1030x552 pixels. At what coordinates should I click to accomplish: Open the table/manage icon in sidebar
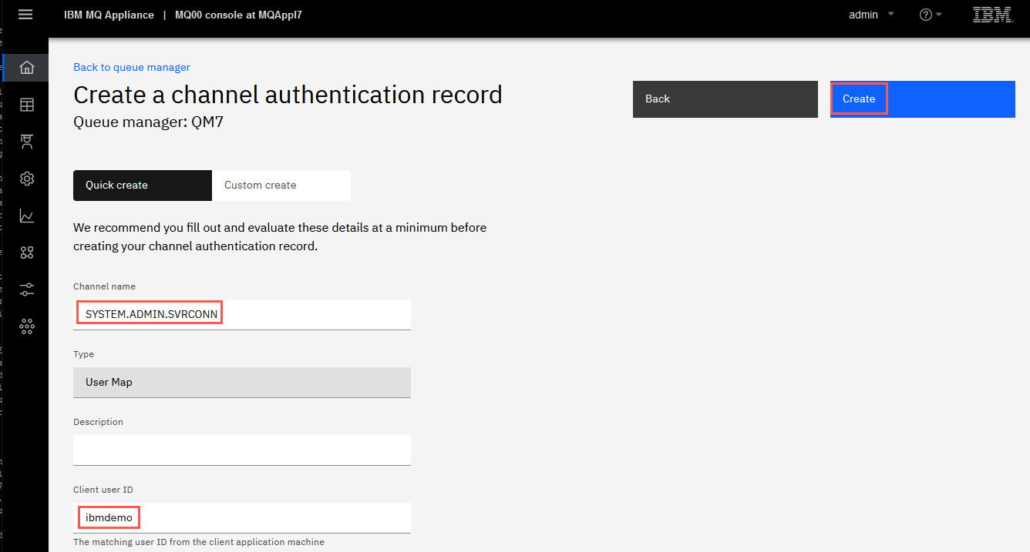click(27, 105)
